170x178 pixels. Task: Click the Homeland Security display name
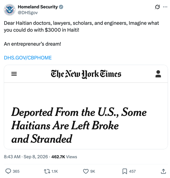point(38,7)
